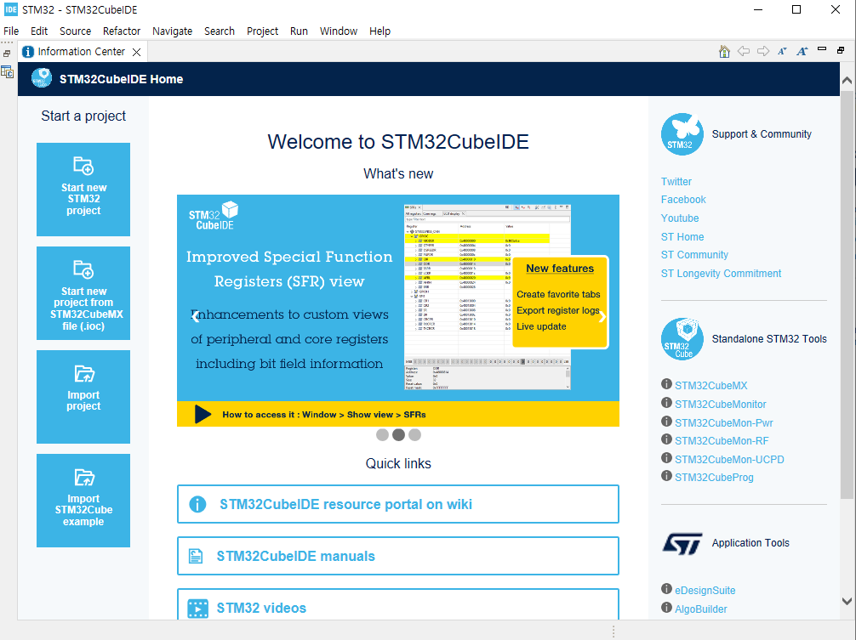Show previous slide with left carousel chevron
This screenshot has height=640, width=856.
tap(196, 317)
